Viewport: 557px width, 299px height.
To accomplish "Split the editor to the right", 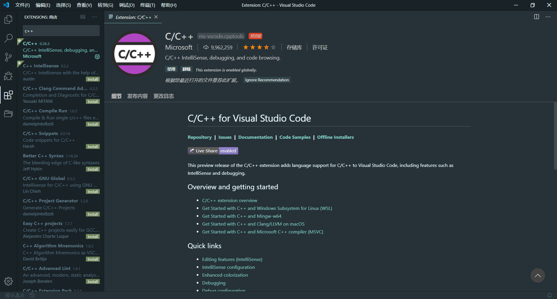I will (536, 17).
